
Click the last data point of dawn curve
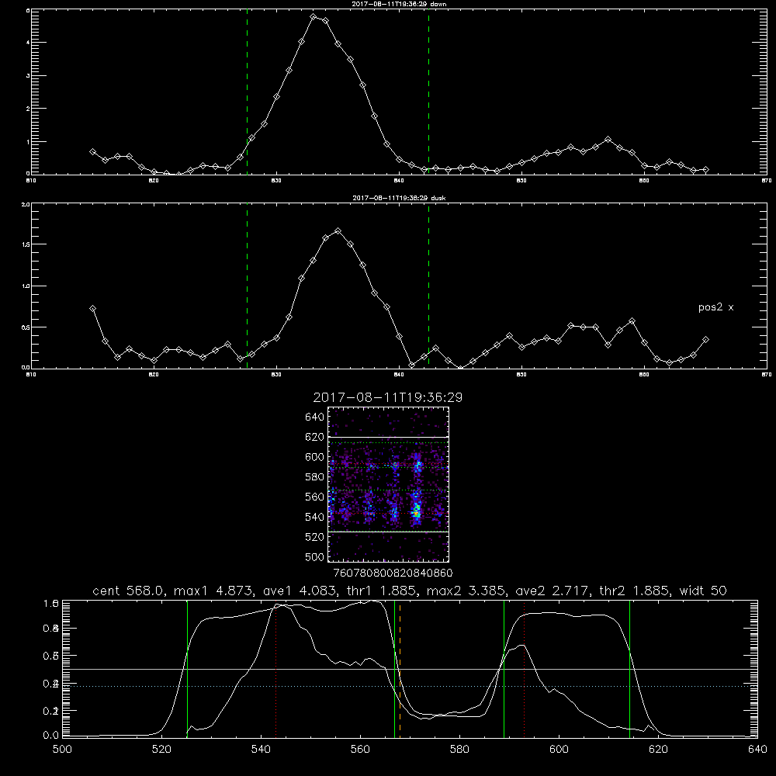point(705,169)
